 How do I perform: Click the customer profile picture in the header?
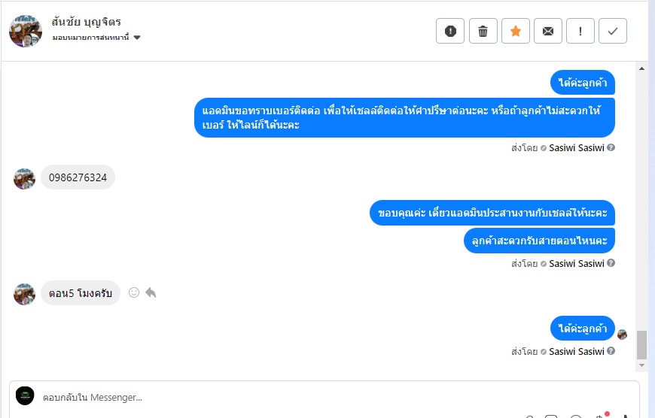[x=25, y=30]
